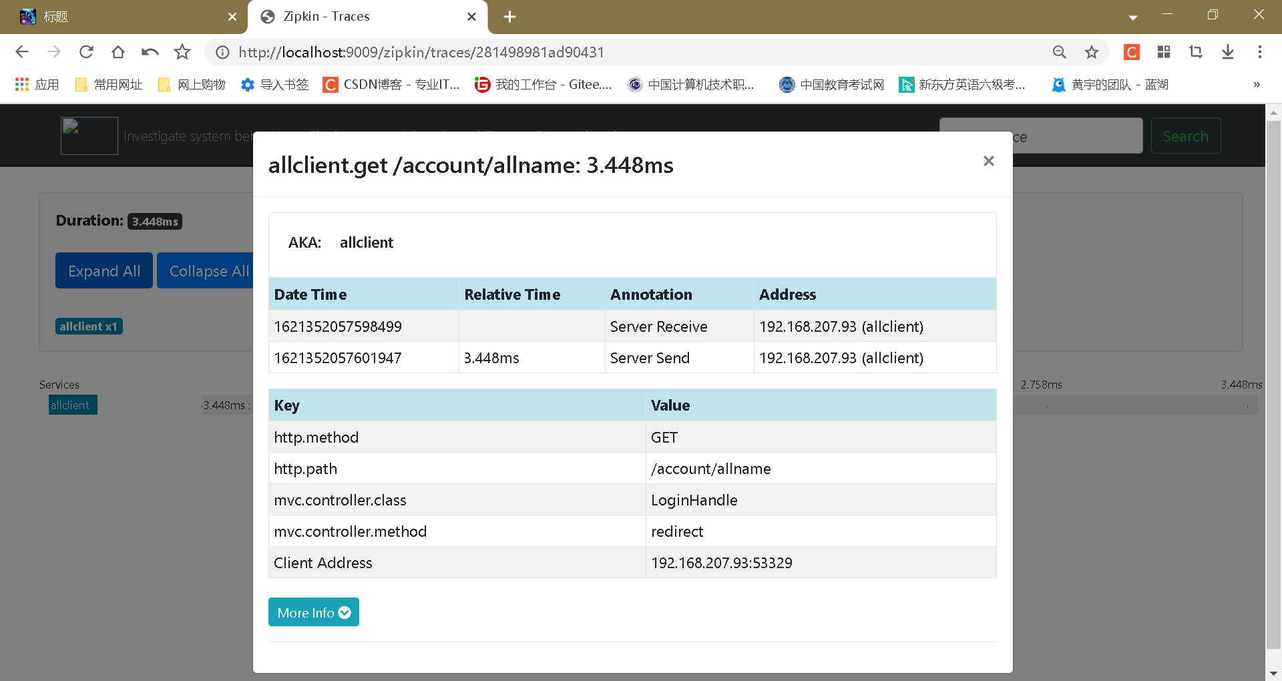Open the 应用 apps bookmark
Image resolution: width=1282 pixels, height=681 pixels.
[37, 84]
